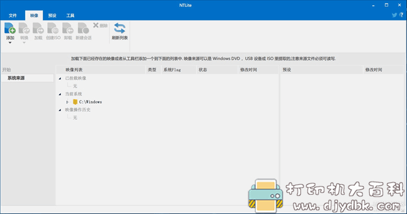The width and height of the screenshot is (407, 214).
Task: Click the 已挂载映像 group label
Action: click(76, 78)
